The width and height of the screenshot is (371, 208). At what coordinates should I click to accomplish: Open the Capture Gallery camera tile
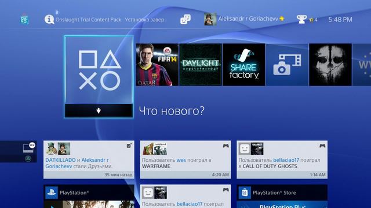point(287,65)
